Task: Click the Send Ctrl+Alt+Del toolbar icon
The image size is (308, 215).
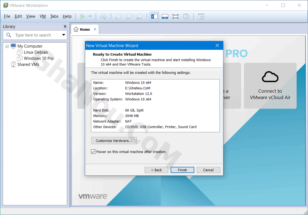Action: (103, 16)
